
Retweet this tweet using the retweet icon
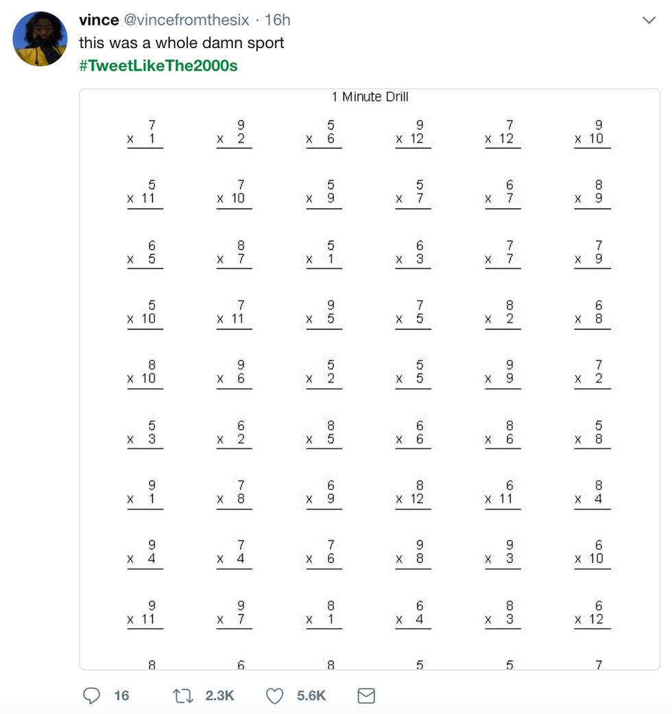183,695
